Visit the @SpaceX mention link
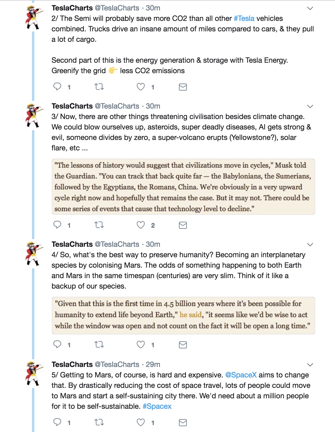The image size is (335, 432). pyautogui.click(x=241, y=375)
